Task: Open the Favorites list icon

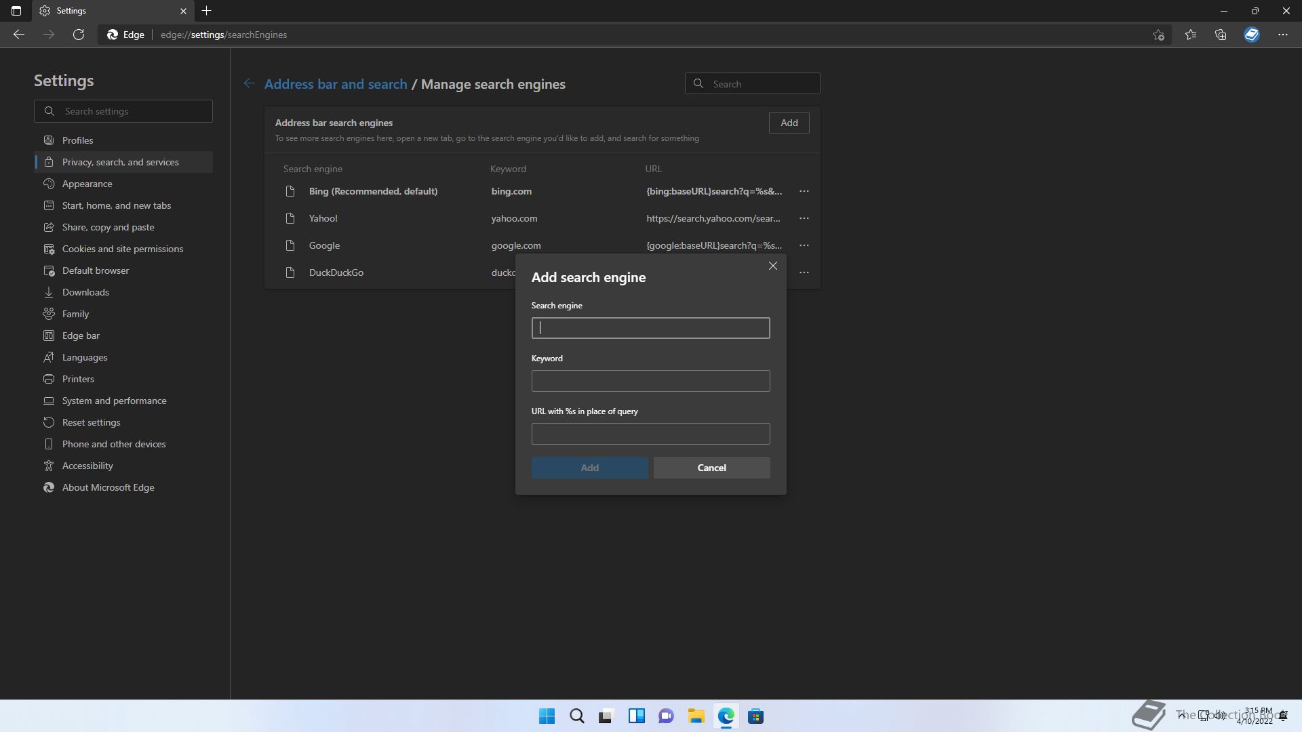Action: [x=1191, y=35]
